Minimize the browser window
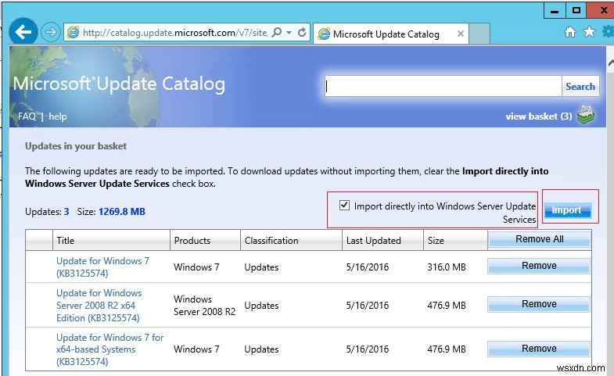This screenshot has height=376, width=614. pyautogui.click(x=555, y=11)
